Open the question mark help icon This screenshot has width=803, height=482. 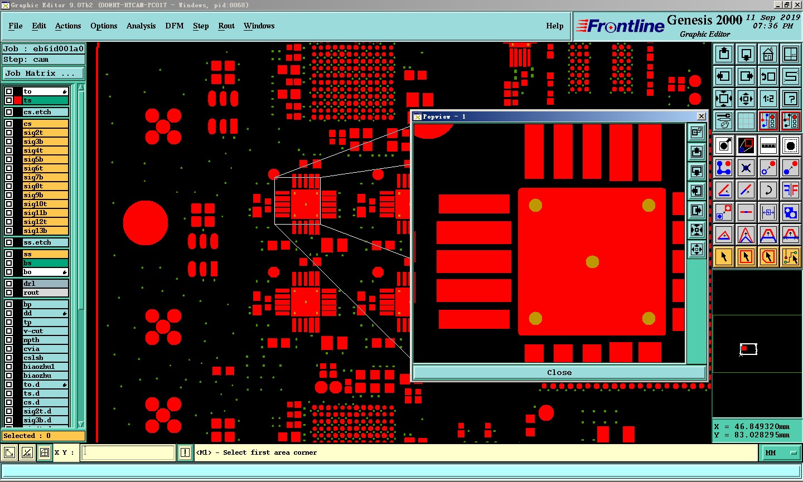click(791, 99)
